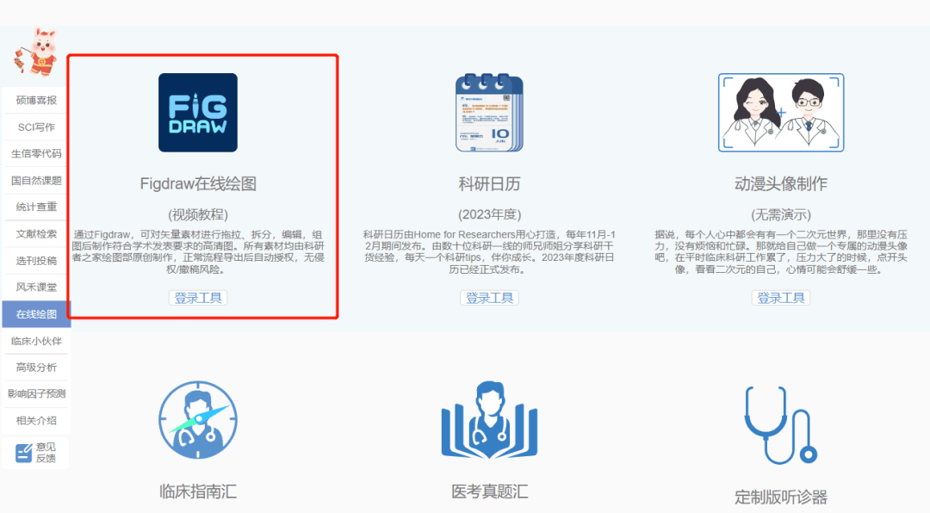
Task: Select 影响因子预测 from the sidebar
Action: pos(35,393)
